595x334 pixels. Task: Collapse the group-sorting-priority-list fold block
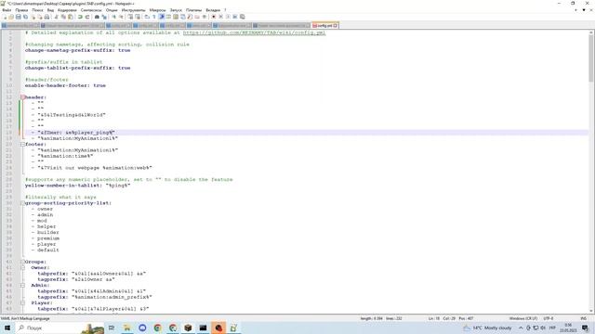tap(22, 203)
